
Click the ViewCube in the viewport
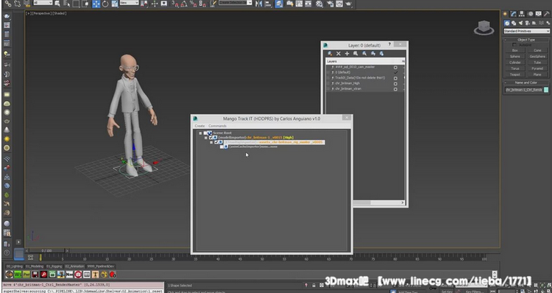484,27
